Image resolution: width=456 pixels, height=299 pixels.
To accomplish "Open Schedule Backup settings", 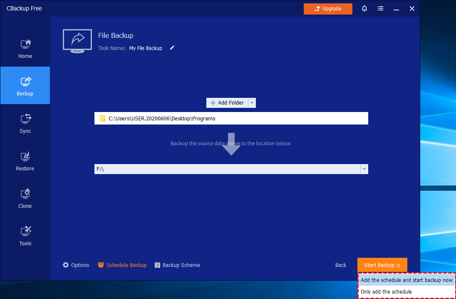I will (x=122, y=265).
